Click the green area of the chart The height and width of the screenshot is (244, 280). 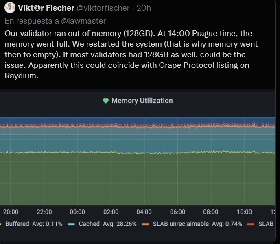coord(138,179)
